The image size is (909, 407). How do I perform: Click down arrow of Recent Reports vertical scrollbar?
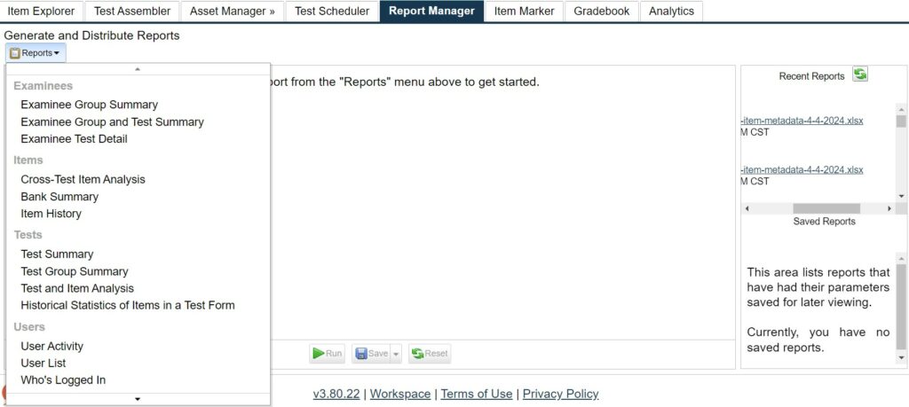tap(901, 196)
